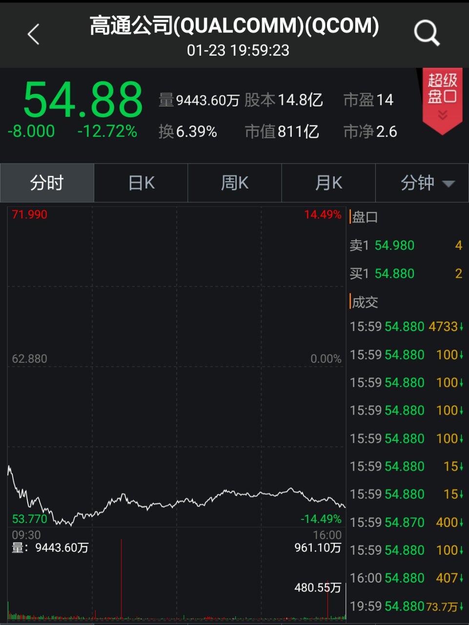Click the 71.990 high price label
Image resolution: width=469 pixels, height=625 pixels.
[x=30, y=214]
